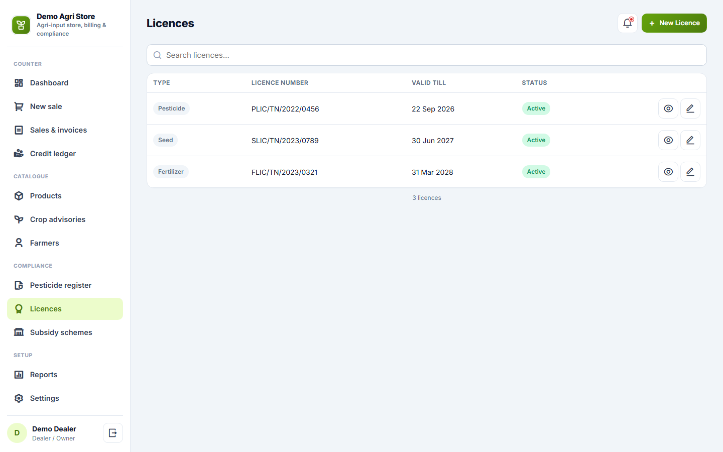
Task: Open the Dashboard page
Action: tap(65, 83)
